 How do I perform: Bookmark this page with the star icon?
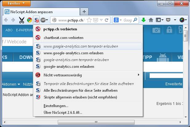[x=89, y=20]
